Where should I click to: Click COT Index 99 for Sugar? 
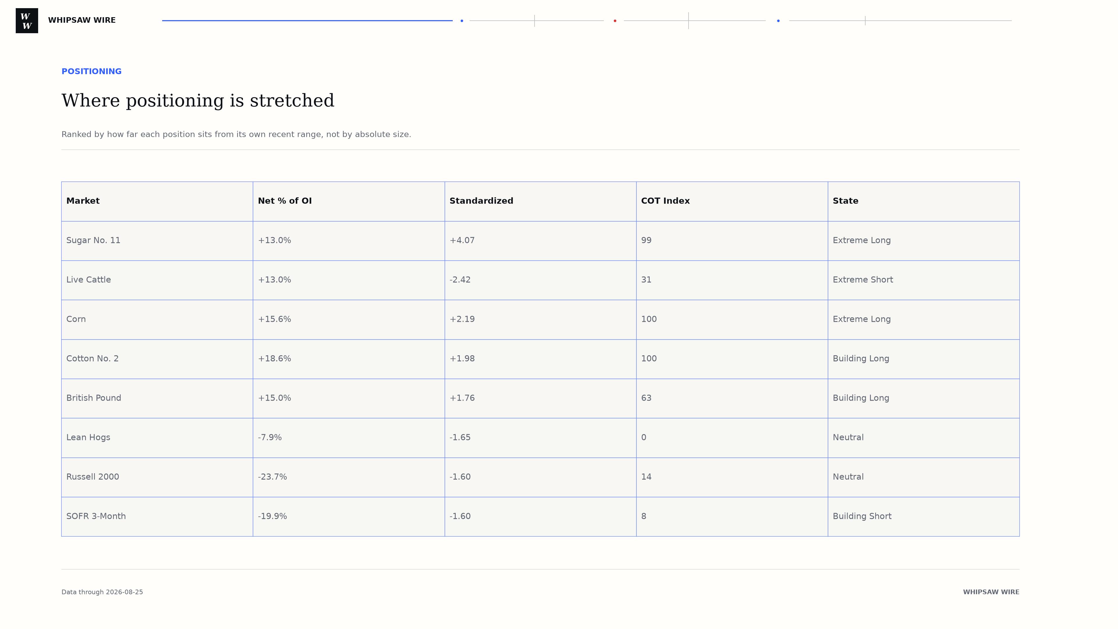[646, 241]
